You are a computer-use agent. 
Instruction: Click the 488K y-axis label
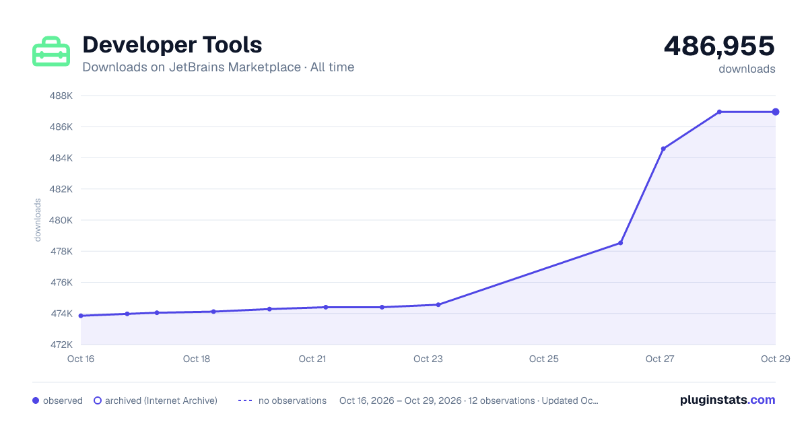click(x=61, y=96)
